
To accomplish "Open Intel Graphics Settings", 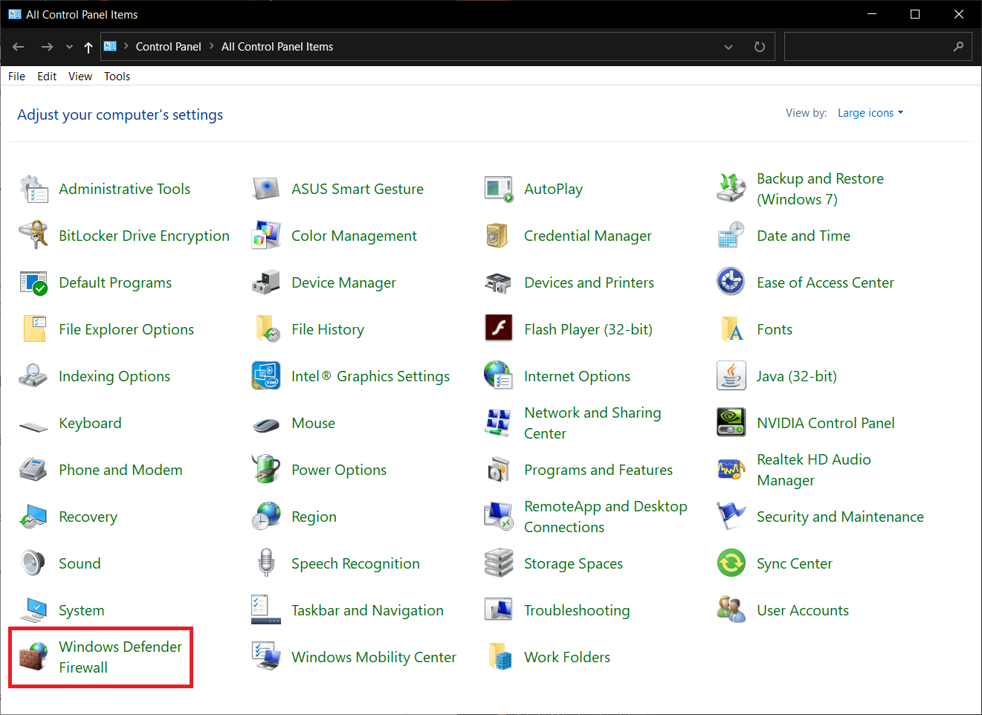I will [x=370, y=376].
